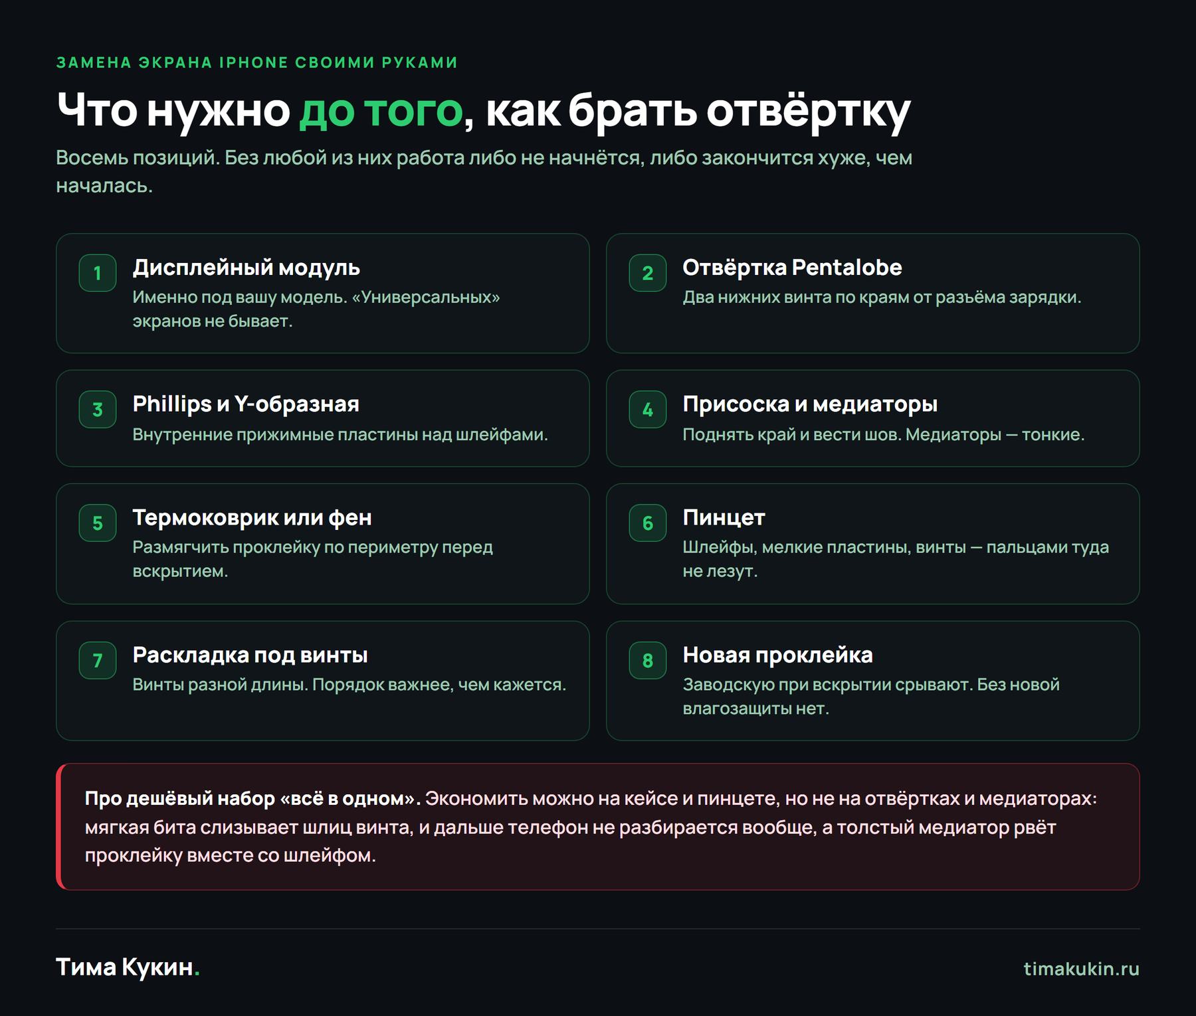Select the card title «Phillips и Y-образная»
The image size is (1196, 1016).
tap(246, 404)
